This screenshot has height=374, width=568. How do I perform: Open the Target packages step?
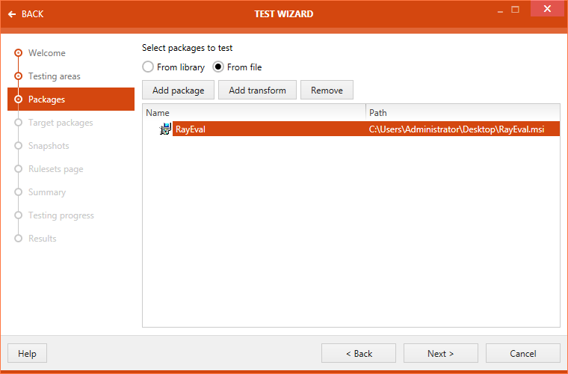click(x=61, y=123)
